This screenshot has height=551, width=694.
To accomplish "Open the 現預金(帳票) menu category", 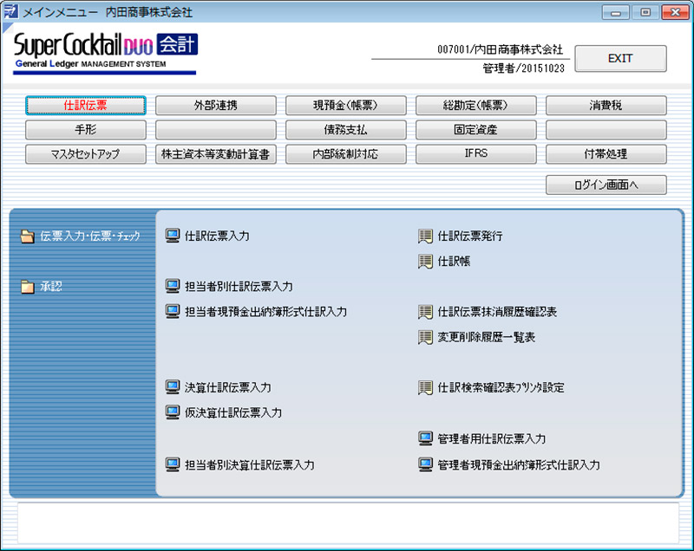I will click(x=346, y=106).
